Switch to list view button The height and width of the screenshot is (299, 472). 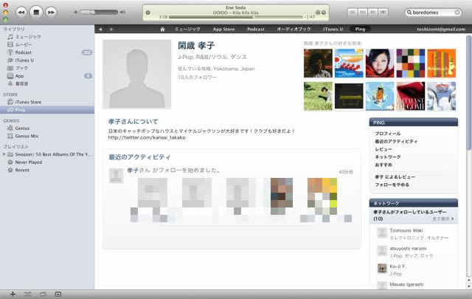pos(353,12)
